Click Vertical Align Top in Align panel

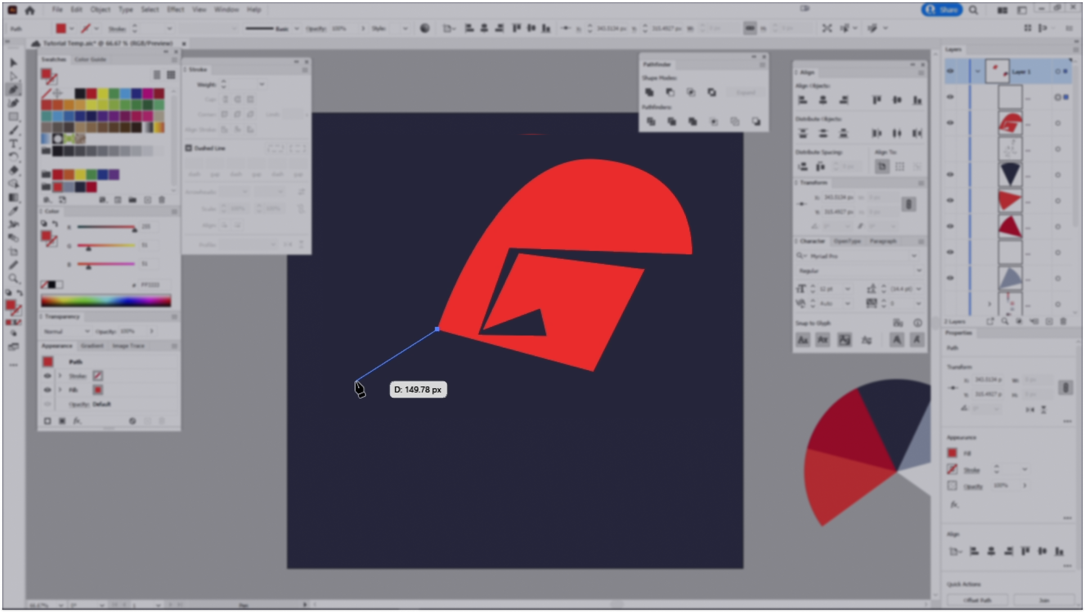[x=877, y=100]
